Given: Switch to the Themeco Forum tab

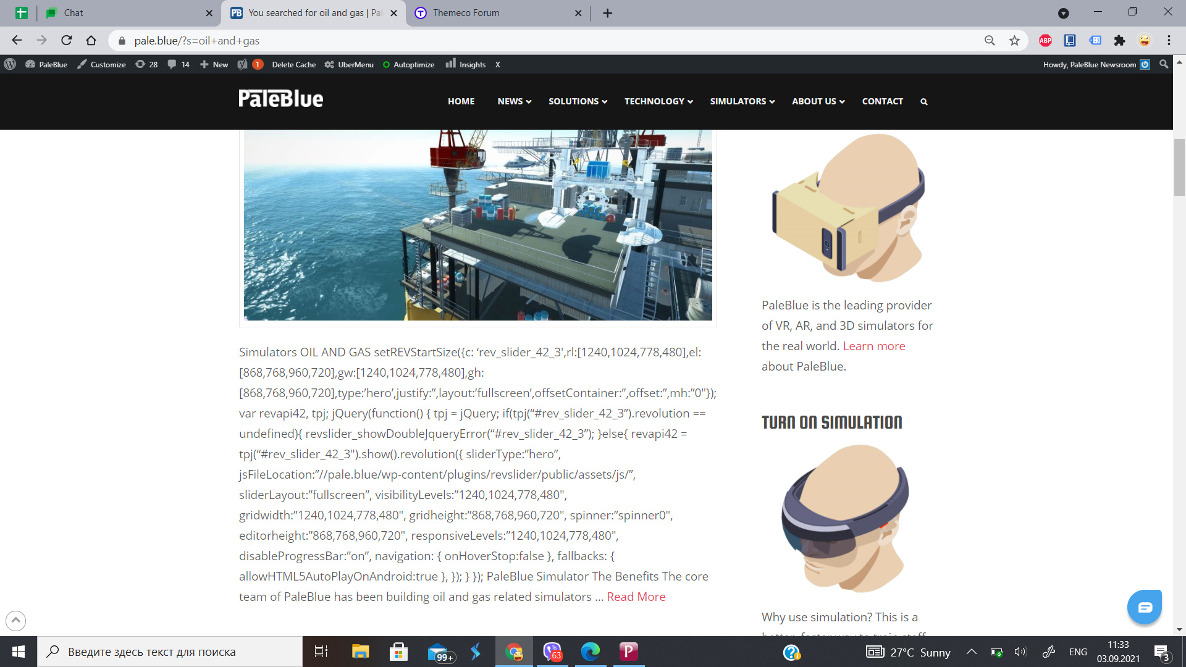Looking at the screenshot, I should (x=466, y=13).
